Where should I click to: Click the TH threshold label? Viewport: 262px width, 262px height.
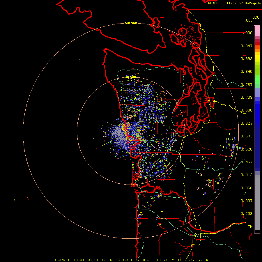[250, 227]
